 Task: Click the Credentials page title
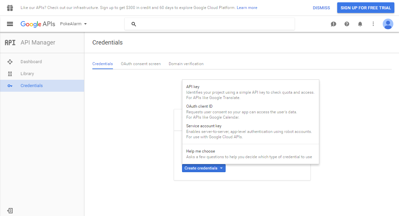(x=107, y=43)
